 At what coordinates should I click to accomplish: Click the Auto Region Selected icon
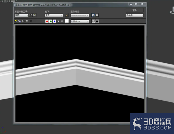pyautogui.click(x=35, y=15)
